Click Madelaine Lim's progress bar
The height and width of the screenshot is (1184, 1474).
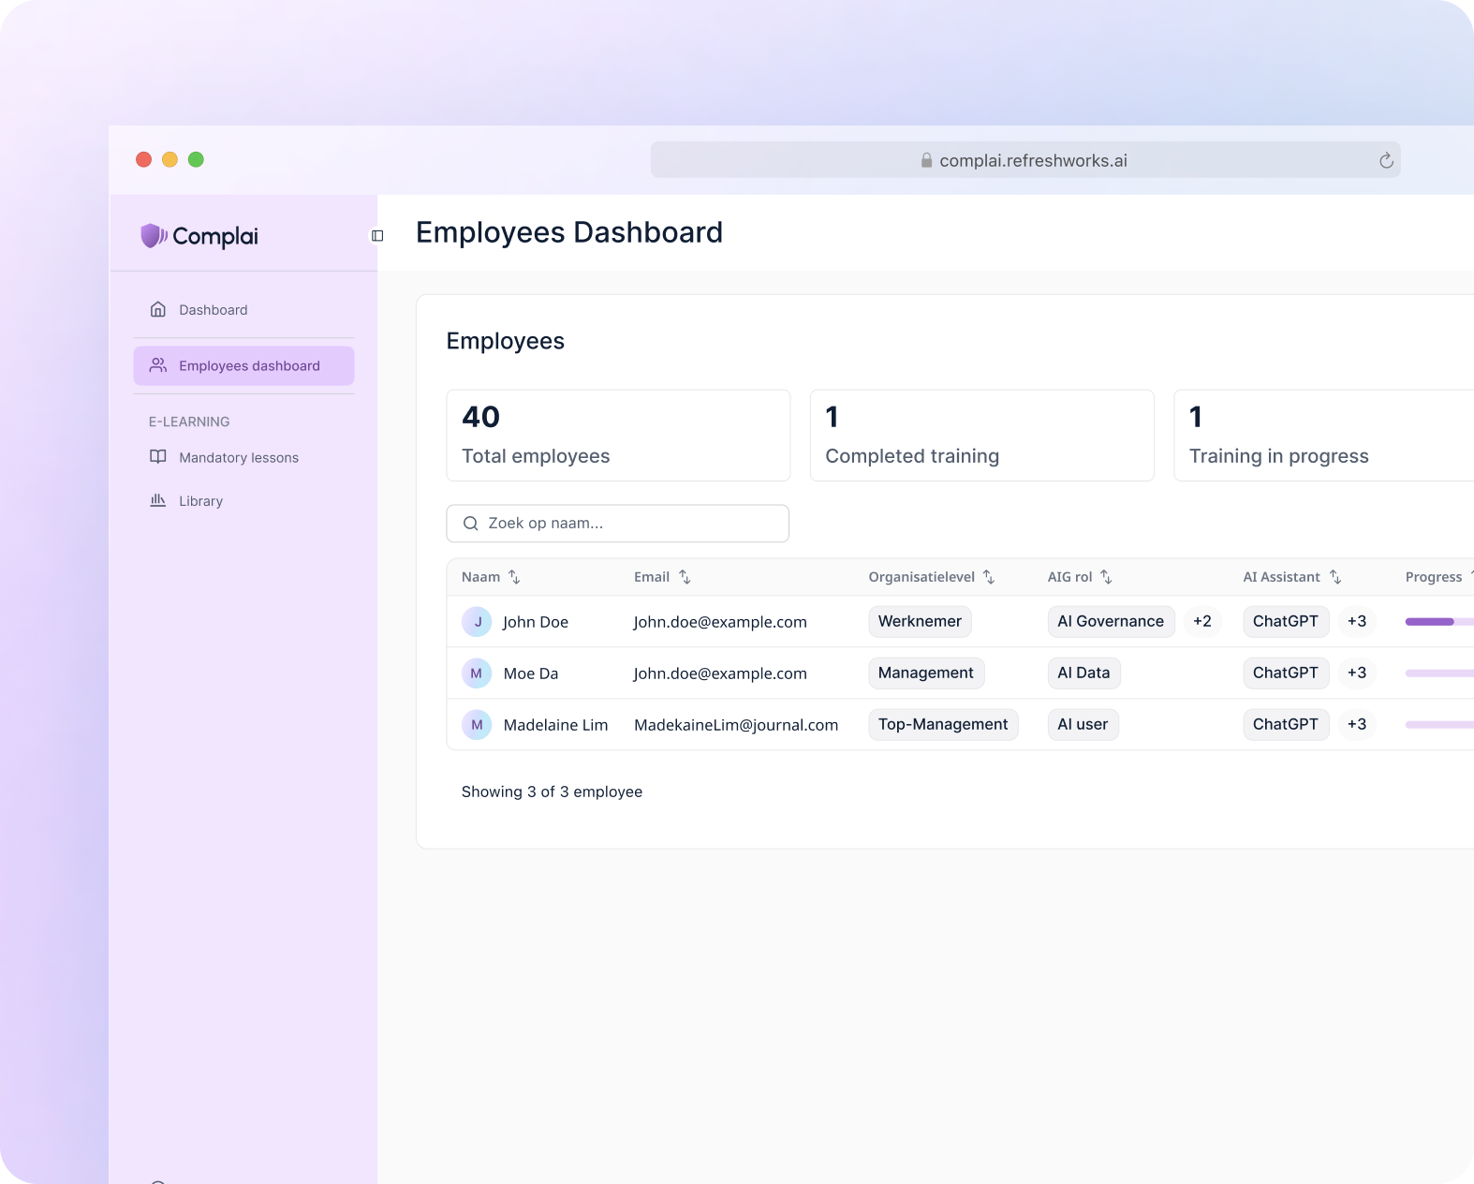tap(1439, 725)
